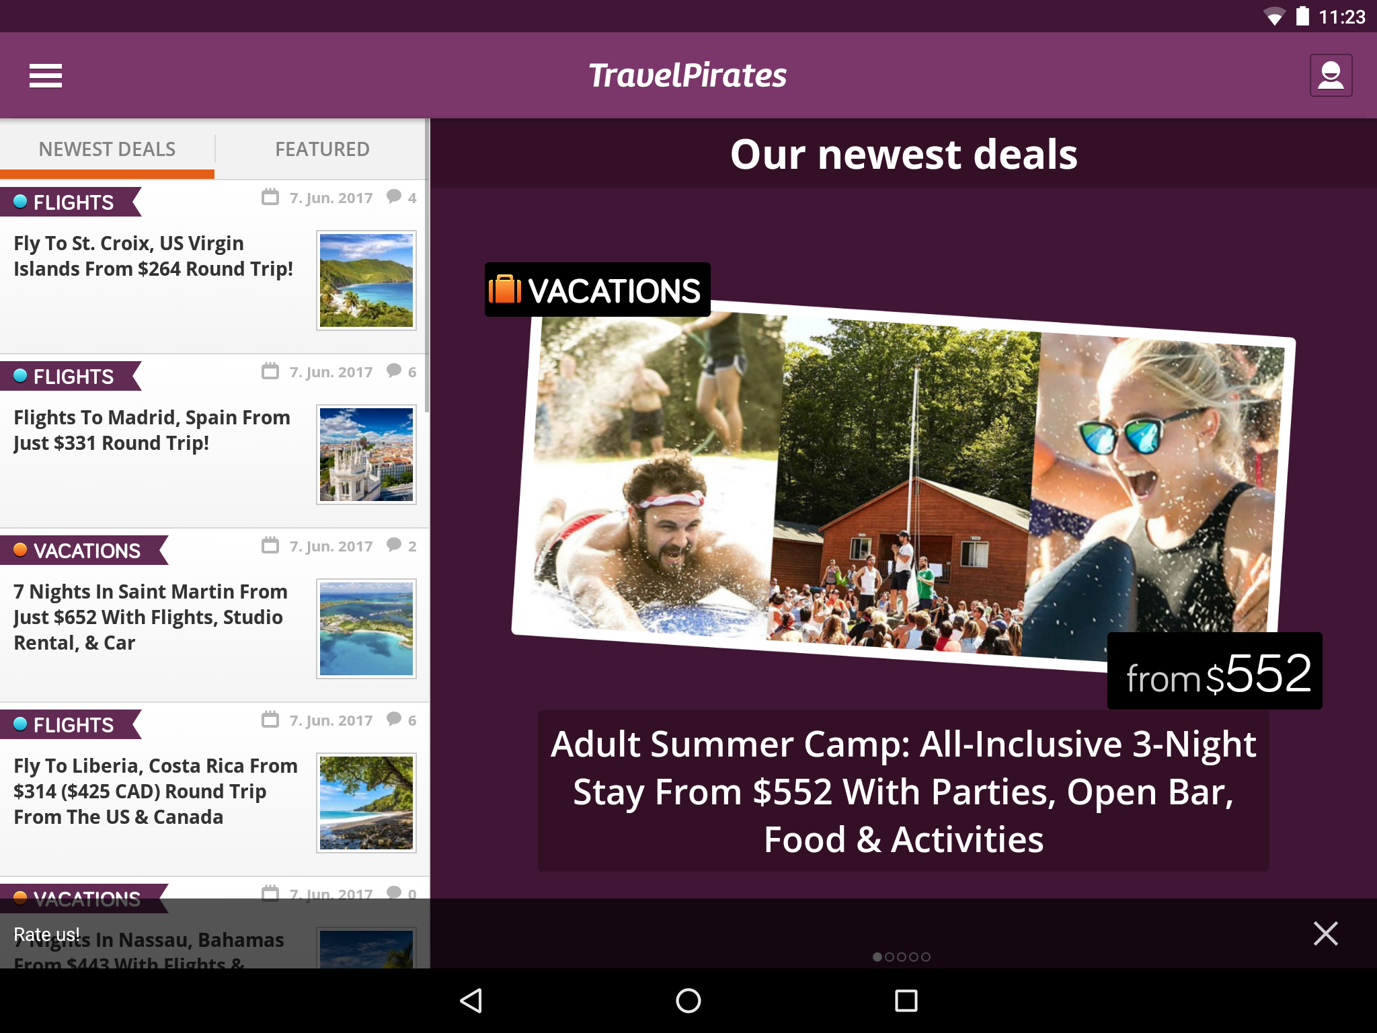Select the last carousel page dot
This screenshot has height=1033, width=1377.
click(926, 957)
